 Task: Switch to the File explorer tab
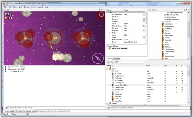(x=116, y=108)
